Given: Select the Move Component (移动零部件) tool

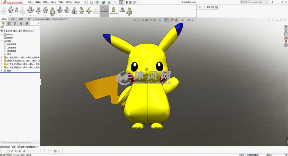Looking at the screenshot, I should click(45, 10).
